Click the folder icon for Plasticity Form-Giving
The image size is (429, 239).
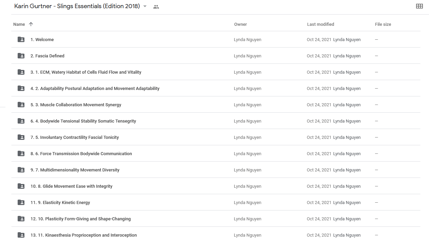(21, 219)
